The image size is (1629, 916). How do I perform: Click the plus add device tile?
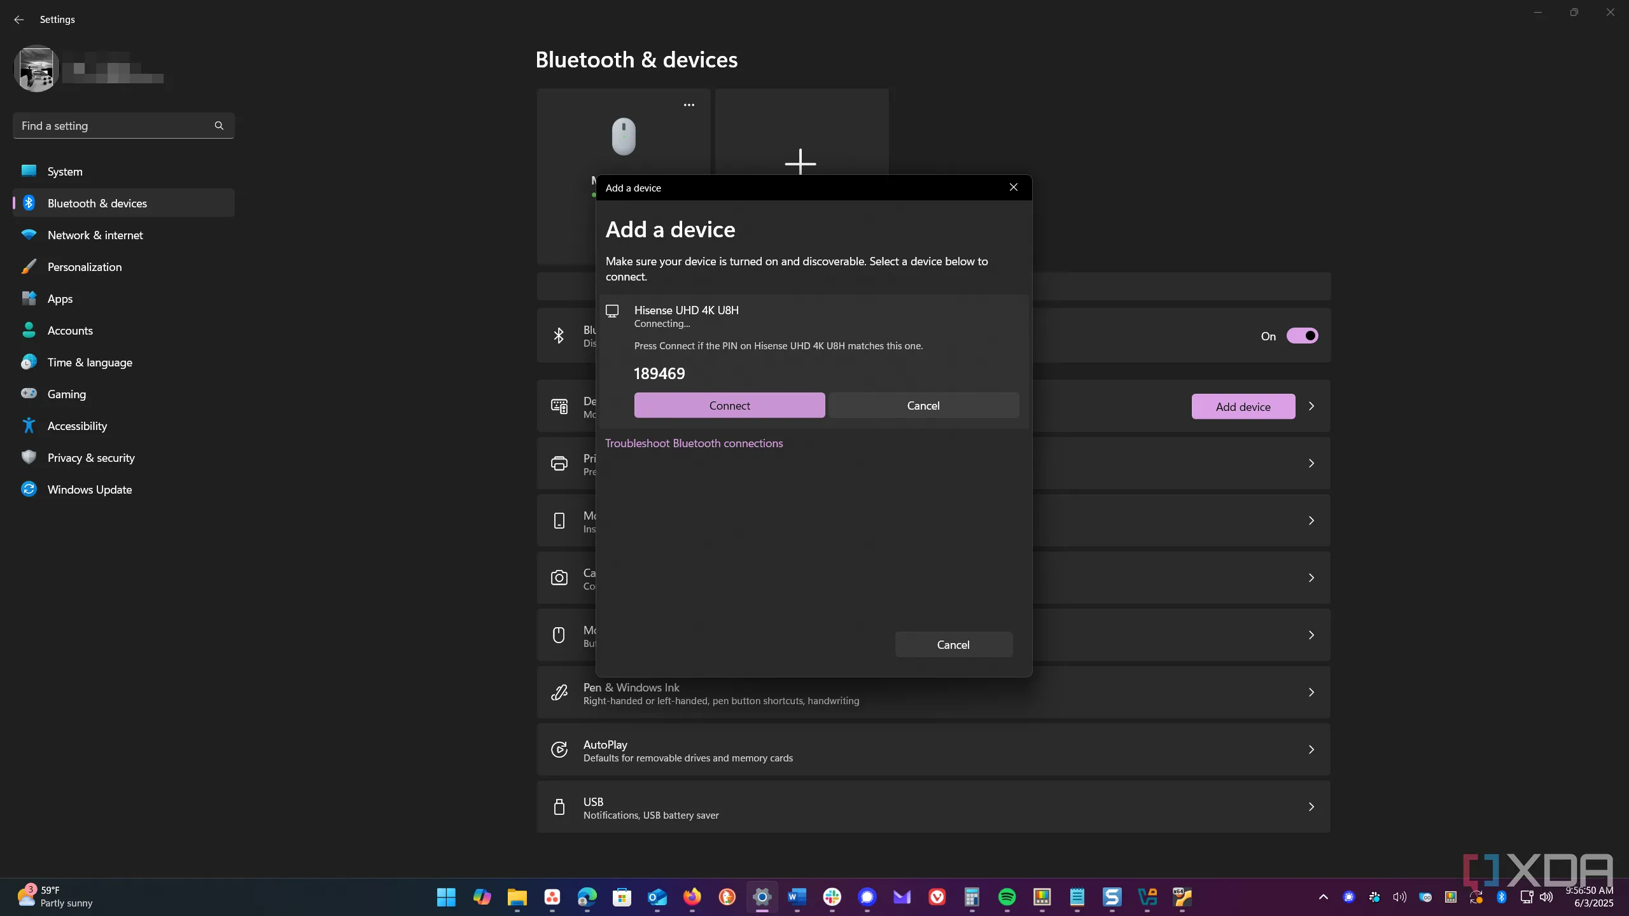pyautogui.click(x=801, y=132)
